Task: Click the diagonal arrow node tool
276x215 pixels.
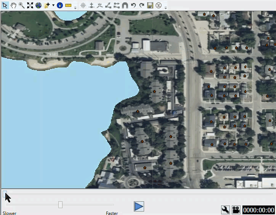Action: point(108,5)
